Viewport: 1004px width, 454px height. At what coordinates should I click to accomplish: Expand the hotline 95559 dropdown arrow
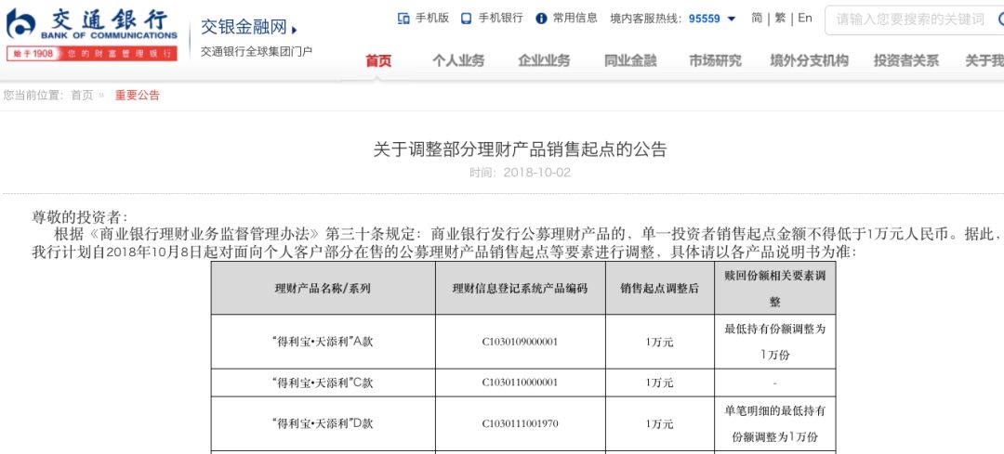tap(732, 19)
